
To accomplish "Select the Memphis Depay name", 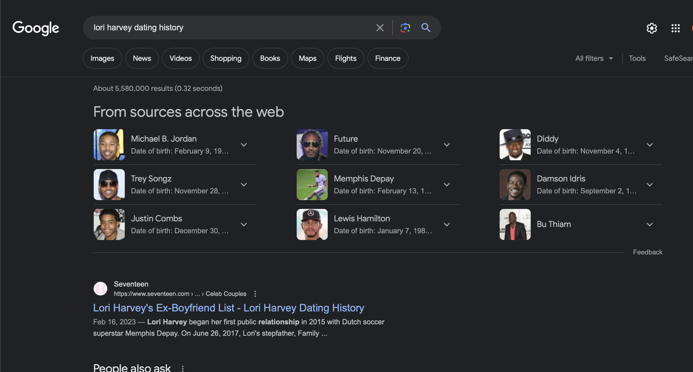I will click(364, 179).
